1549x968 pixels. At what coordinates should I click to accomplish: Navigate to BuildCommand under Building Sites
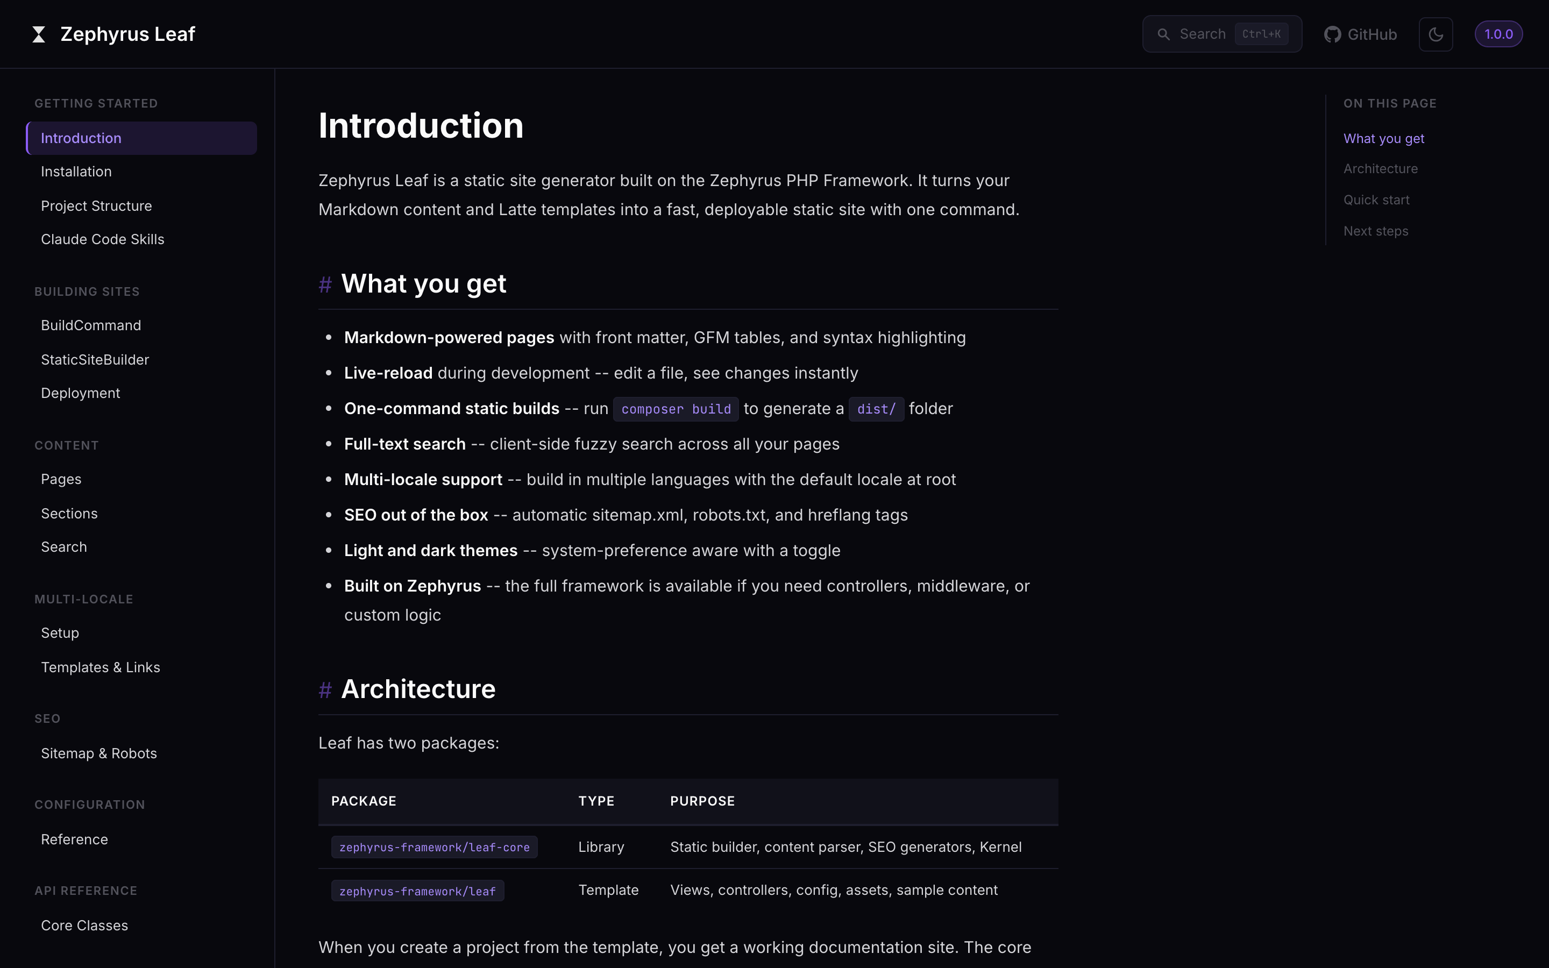coord(91,325)
